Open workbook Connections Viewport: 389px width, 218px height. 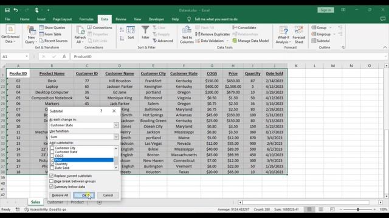pos(100,27)
